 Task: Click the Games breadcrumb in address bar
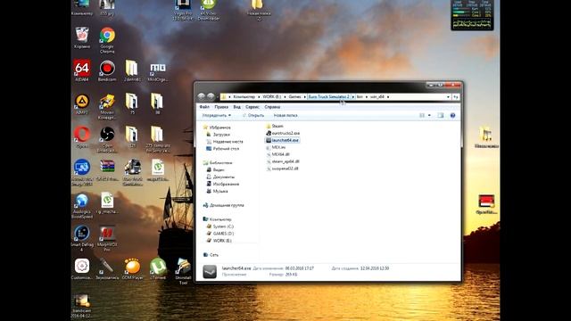pyautogui.click(x=295, y=97)
